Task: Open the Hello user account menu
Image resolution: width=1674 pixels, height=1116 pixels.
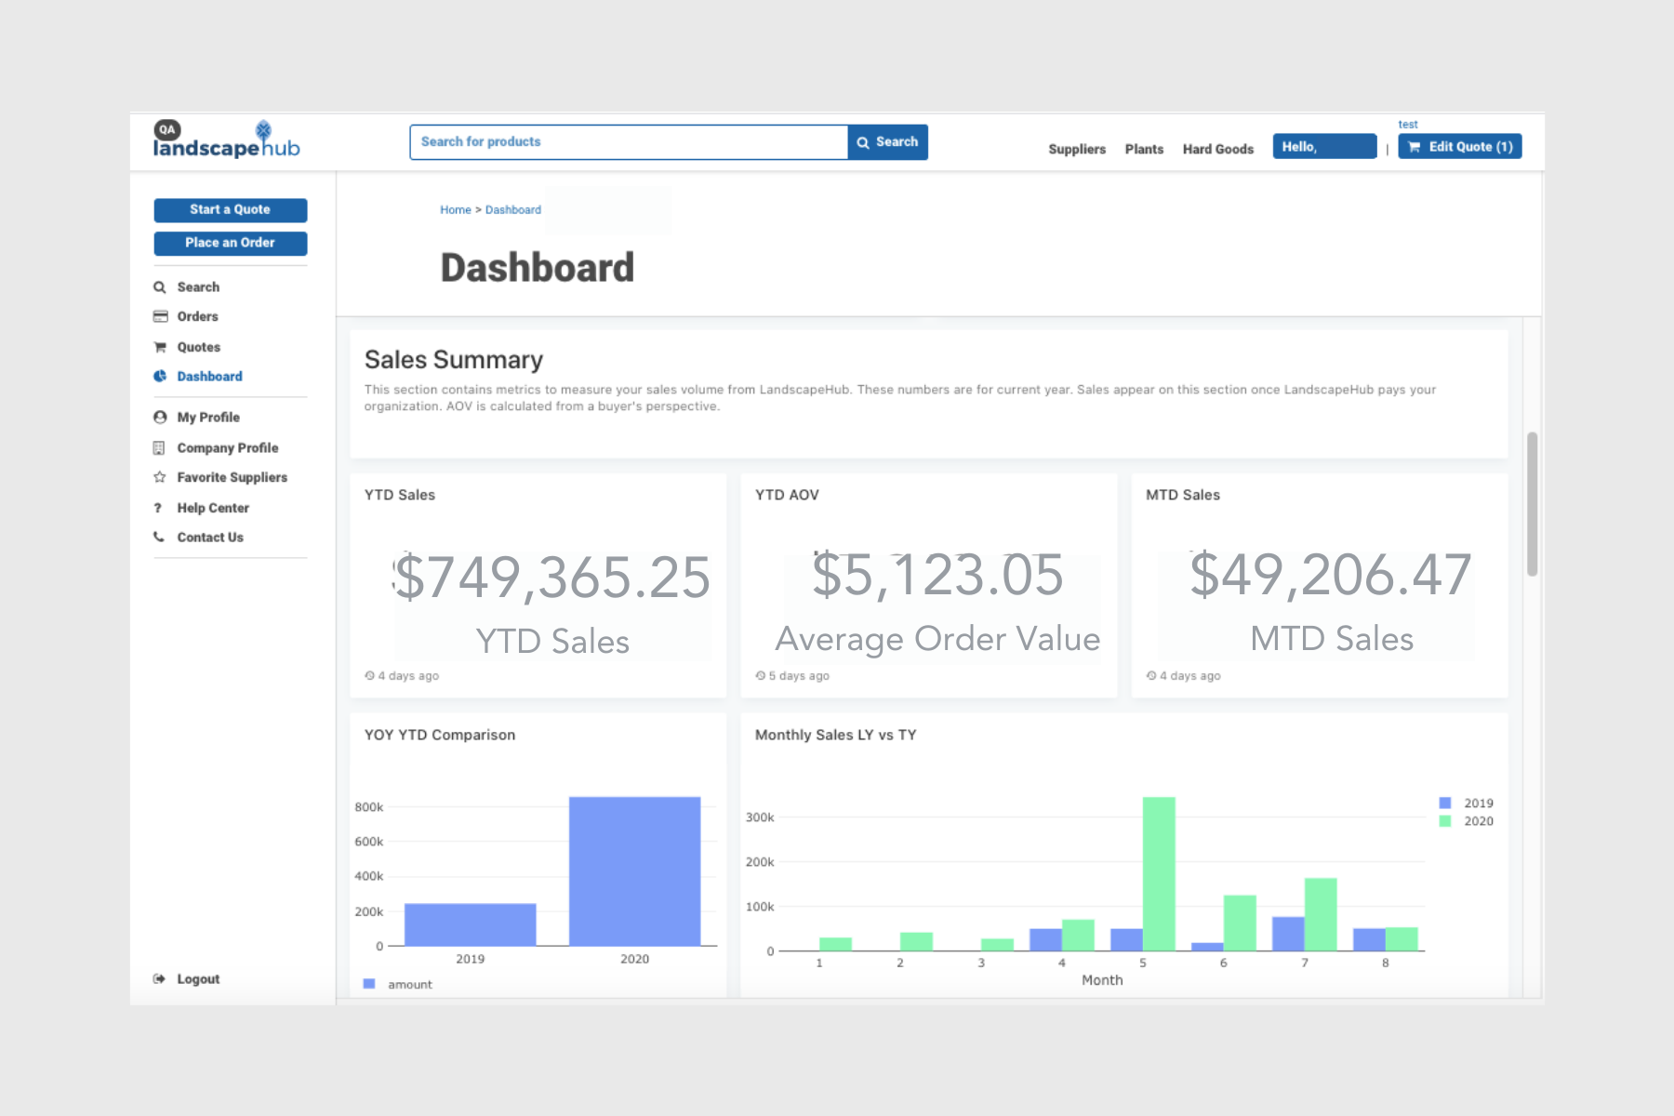Action: pos(1323,147)
